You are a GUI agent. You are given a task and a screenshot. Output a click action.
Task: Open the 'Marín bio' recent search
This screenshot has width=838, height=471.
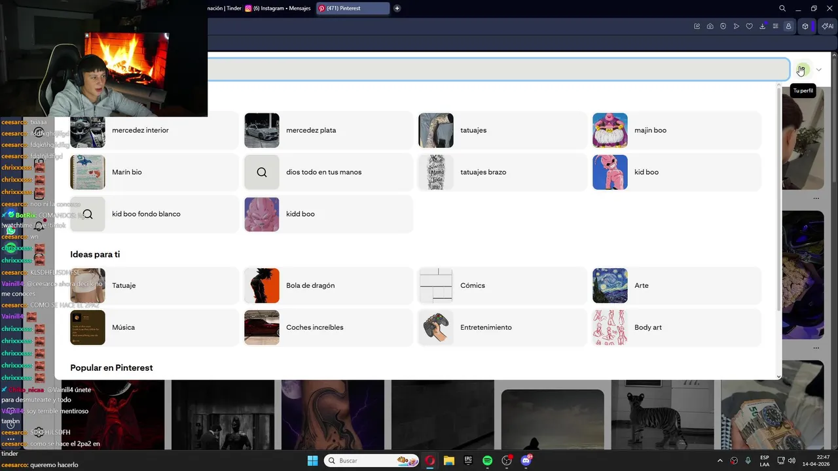pos(155,172)
